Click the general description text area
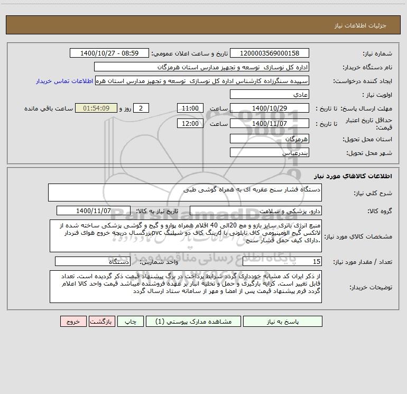This screenshot has height=394, width=407. point(185,193)
